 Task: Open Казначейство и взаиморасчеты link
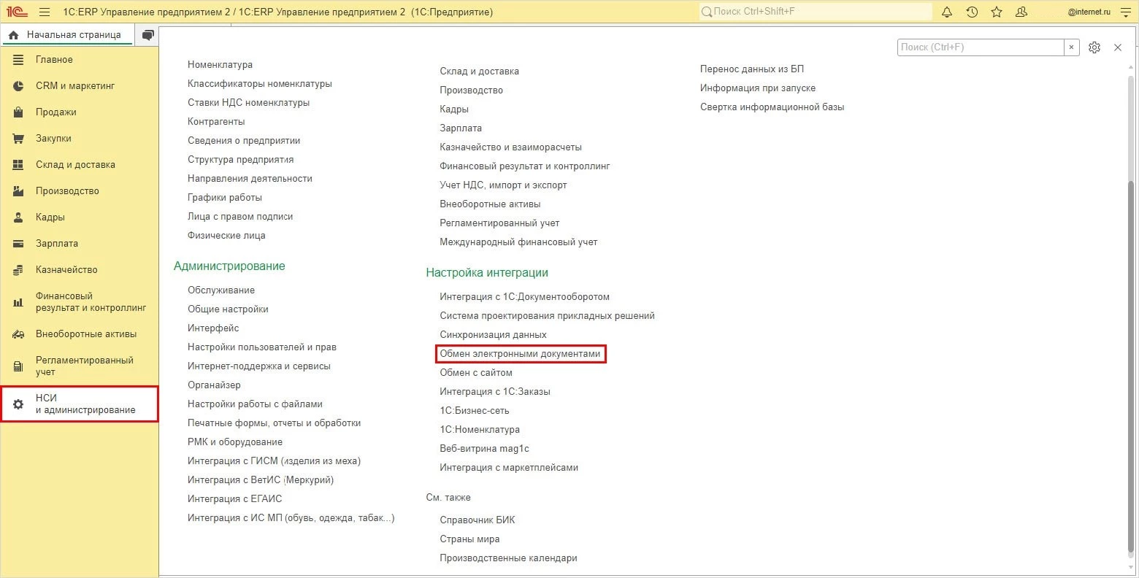pyautogui.click(x=510, y=147)
